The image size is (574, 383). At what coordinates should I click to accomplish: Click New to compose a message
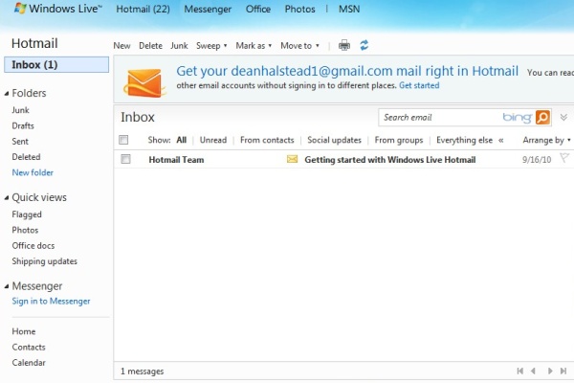click(x=121, y=46)
